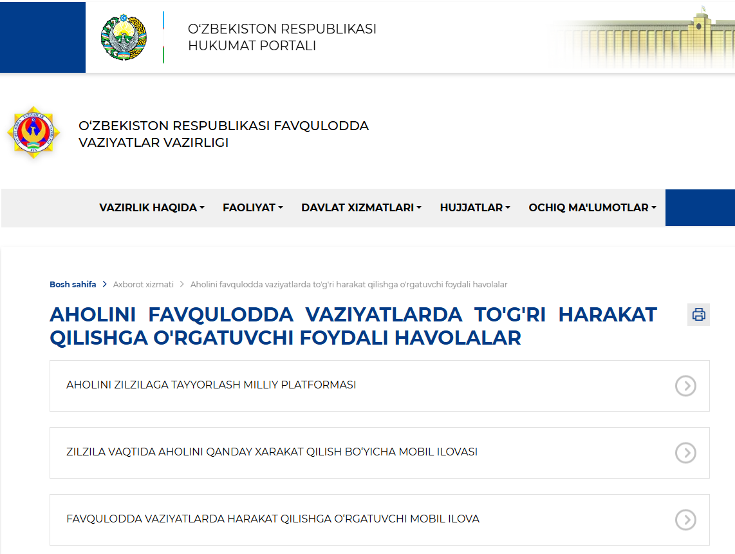Click the printer icon to print page
Screen dimensions: 735x554
click(x=698, y=314)
